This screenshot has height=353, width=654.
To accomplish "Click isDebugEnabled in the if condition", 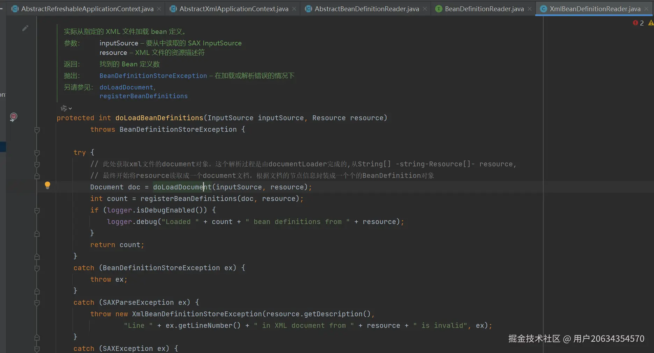I will tap(166, 210).
